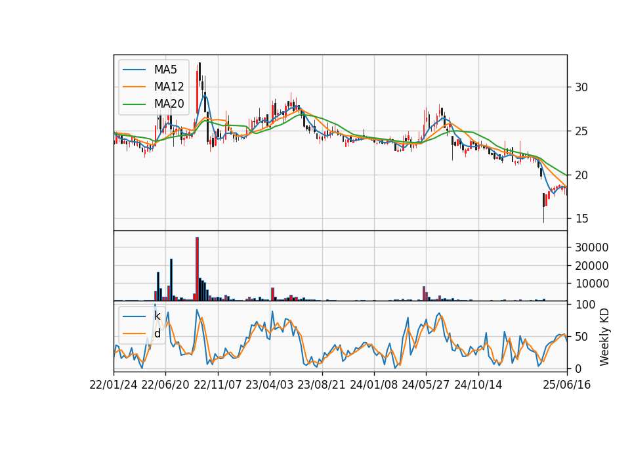This screenshot has height=453, width=630.
Task: Click the 22/01/24 date tick label
Action: [x=114, y=385]
